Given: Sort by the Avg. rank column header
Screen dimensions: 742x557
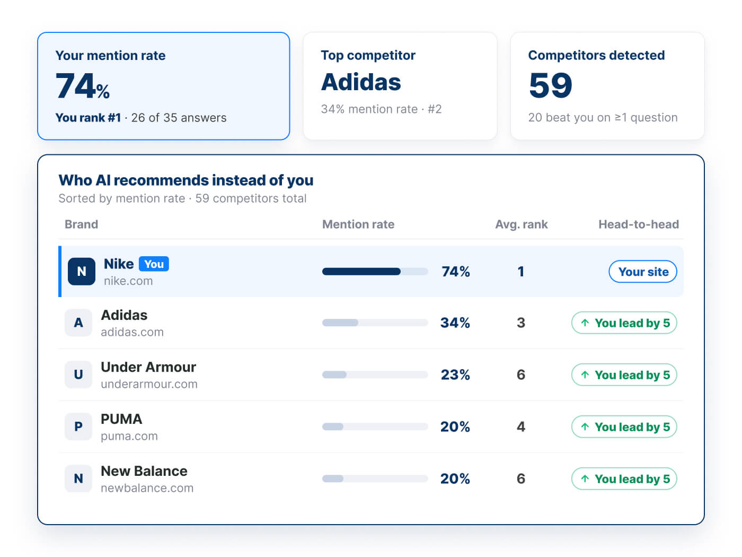Looking at the screenshot, I should 522,224.
